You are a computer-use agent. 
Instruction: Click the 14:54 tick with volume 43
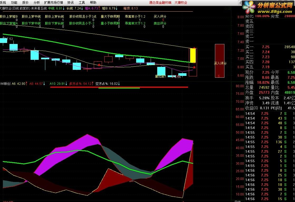(x=270, y=118)
